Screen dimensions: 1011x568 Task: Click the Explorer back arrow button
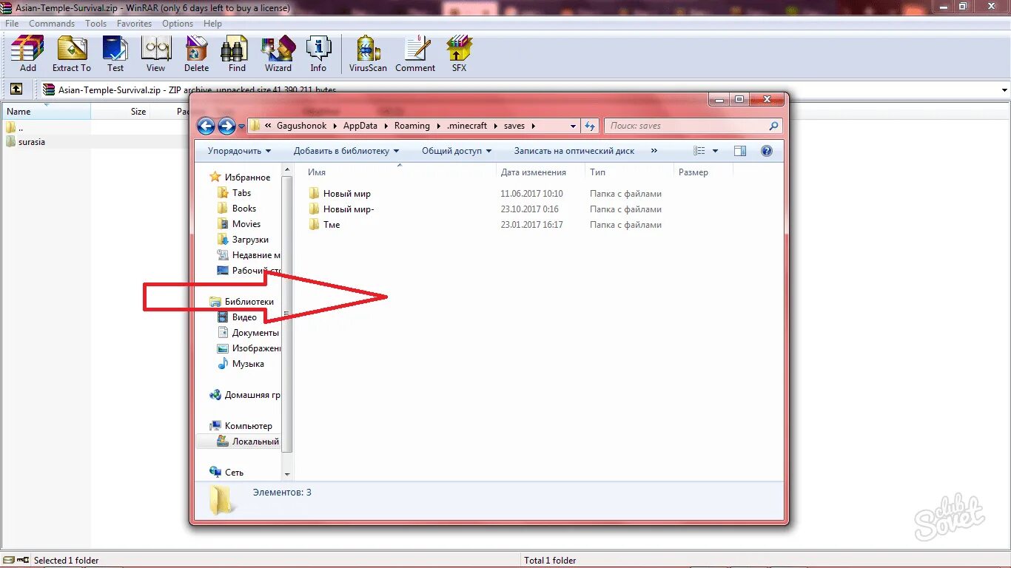[x=206, y=126]
